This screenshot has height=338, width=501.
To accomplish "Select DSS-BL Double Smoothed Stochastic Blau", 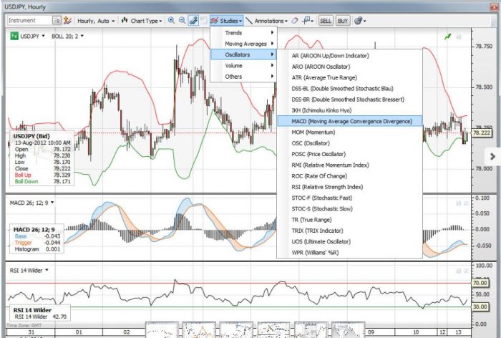I will click(349, 89).
